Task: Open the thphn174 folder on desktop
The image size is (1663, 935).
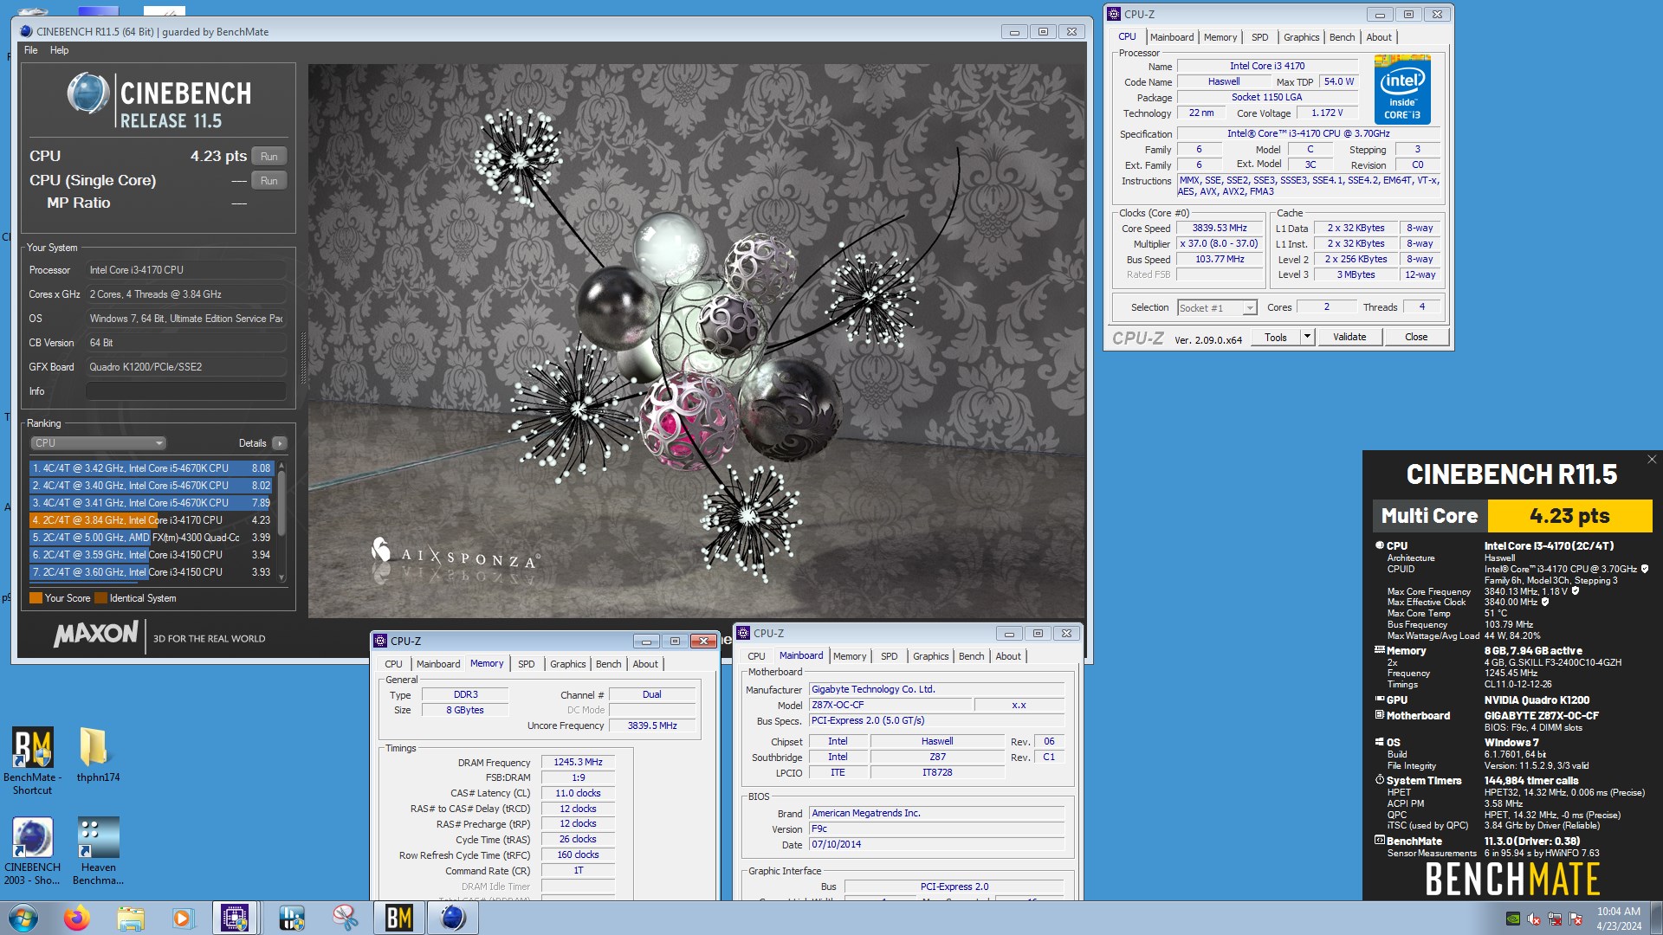Action: click(98, 755)
